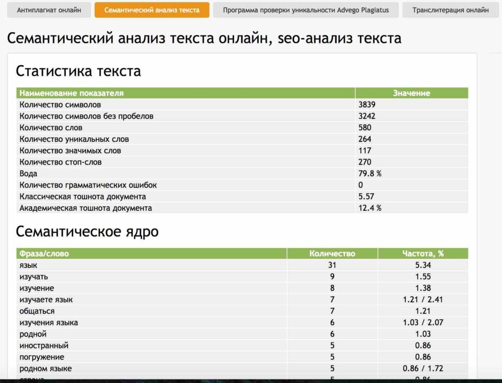The width and height of the screenshot is (502, 383).
Task: Click the frequency value 1.03 / 2.07
Action: [424, 323]
